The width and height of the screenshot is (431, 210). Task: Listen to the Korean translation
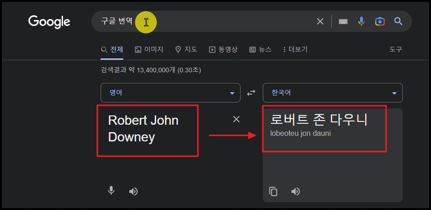point(296,191)
